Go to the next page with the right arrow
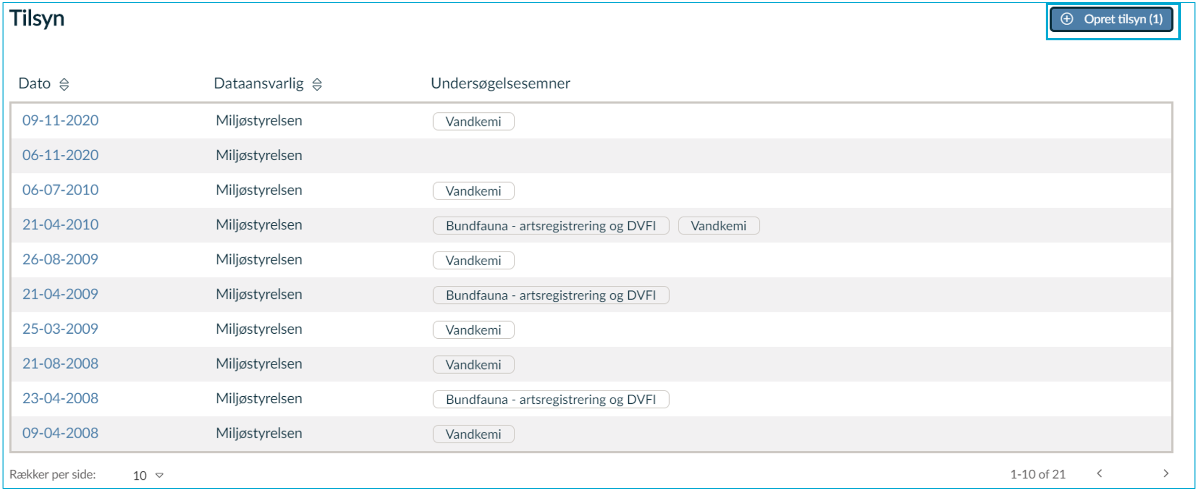 click(1165, 473)
